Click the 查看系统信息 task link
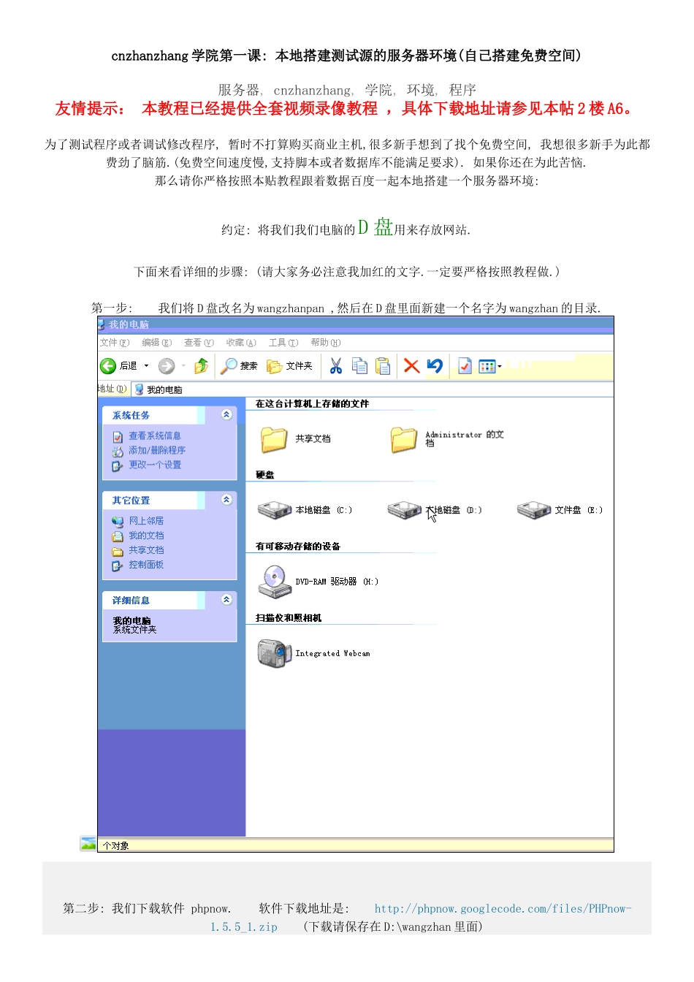 155,436
